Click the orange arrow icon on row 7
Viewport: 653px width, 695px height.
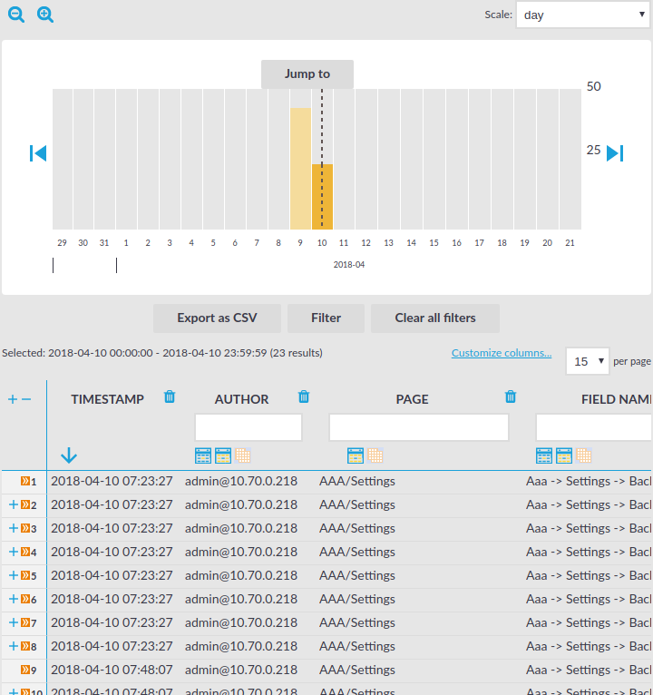25,622
